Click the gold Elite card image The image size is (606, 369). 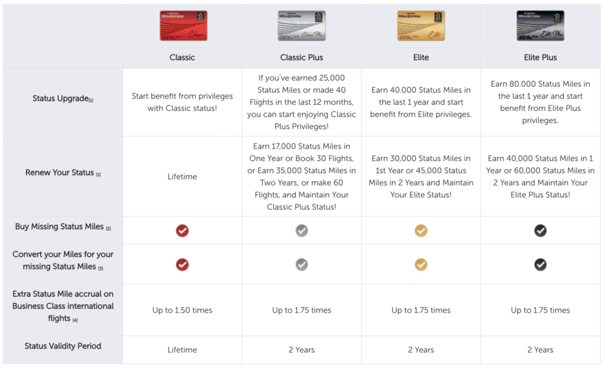coord(421,26)
